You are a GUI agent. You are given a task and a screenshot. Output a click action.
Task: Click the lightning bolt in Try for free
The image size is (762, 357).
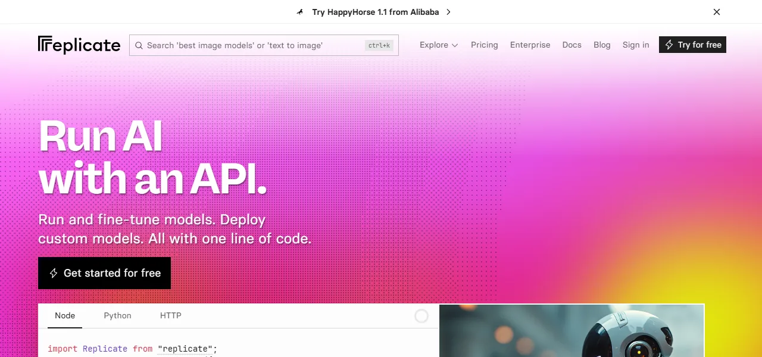pos(669,45)
